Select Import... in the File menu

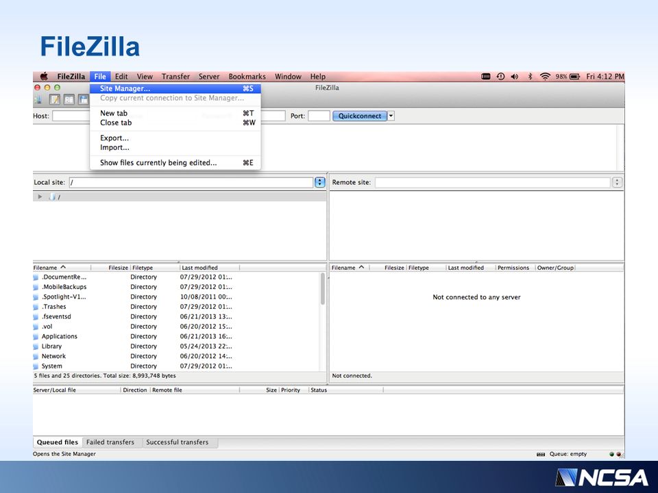coord(175,148)
